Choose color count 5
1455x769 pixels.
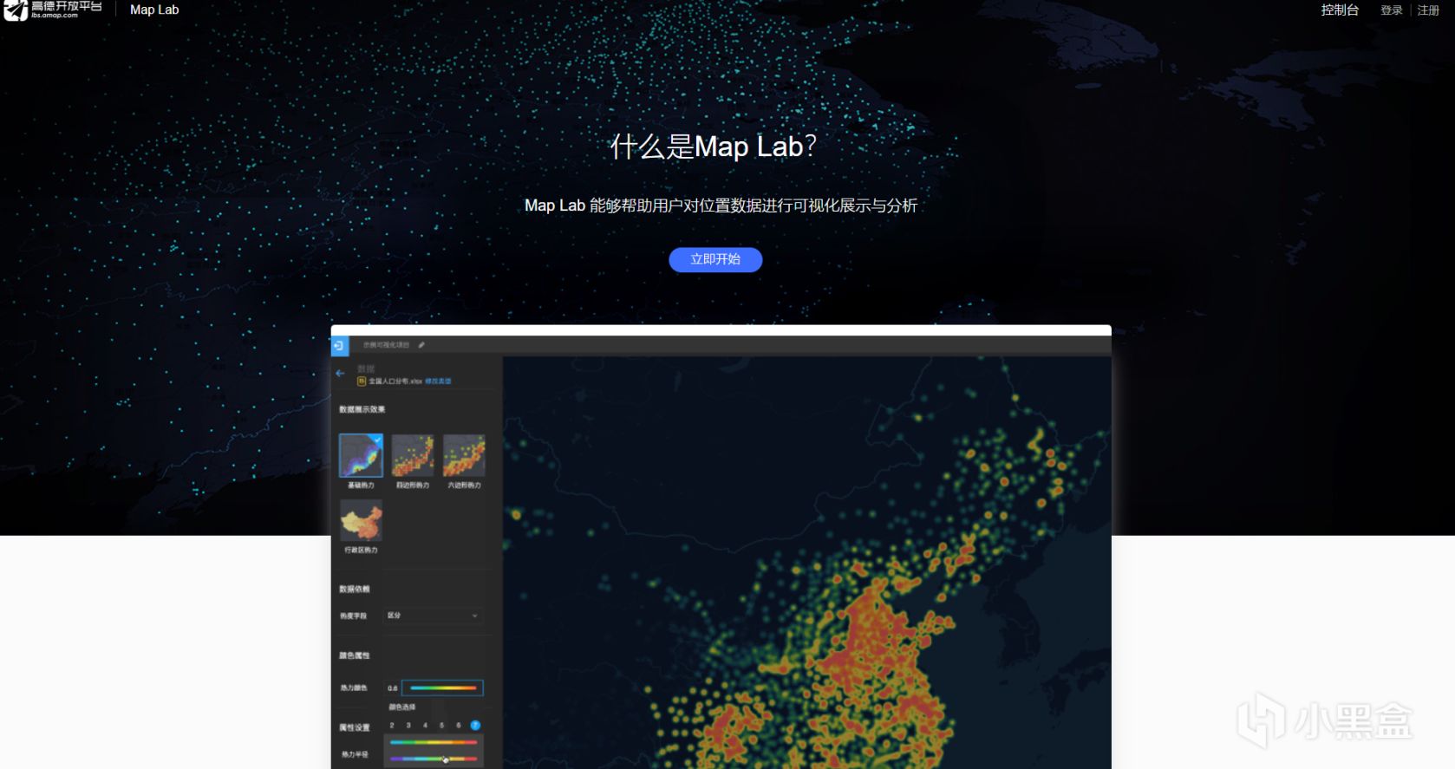[x=442, y=726]
